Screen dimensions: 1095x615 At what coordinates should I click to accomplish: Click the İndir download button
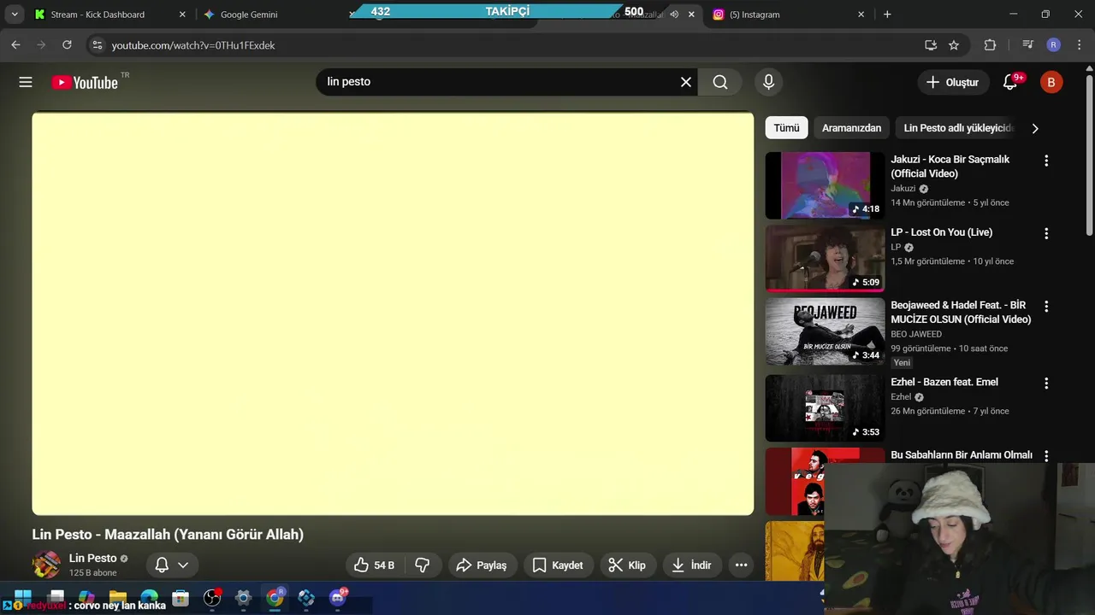pyautogui.click(x=692, y=565)
